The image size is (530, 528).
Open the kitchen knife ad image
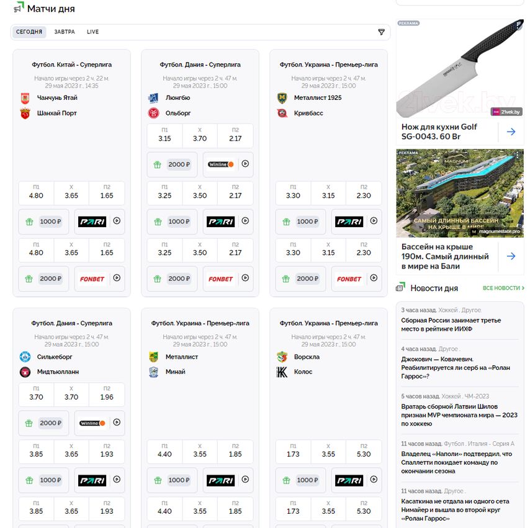460,68
